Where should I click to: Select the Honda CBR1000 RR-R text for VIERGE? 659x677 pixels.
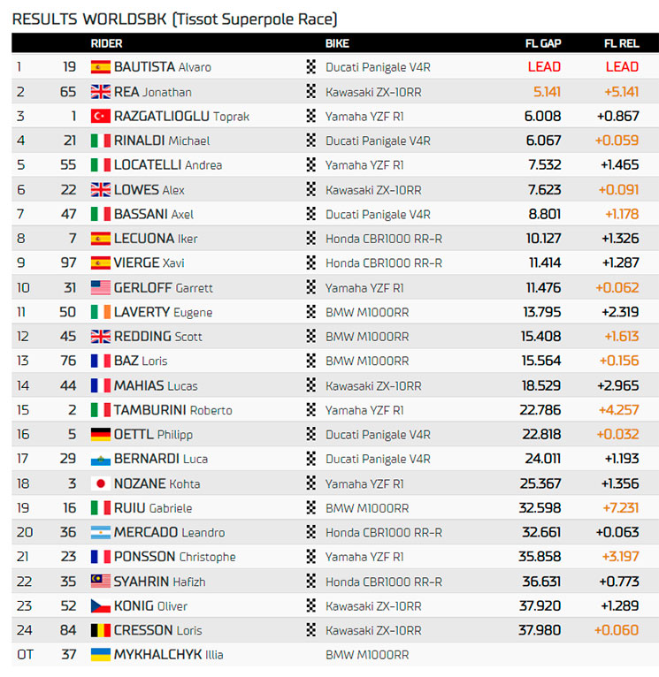point(384,263)
